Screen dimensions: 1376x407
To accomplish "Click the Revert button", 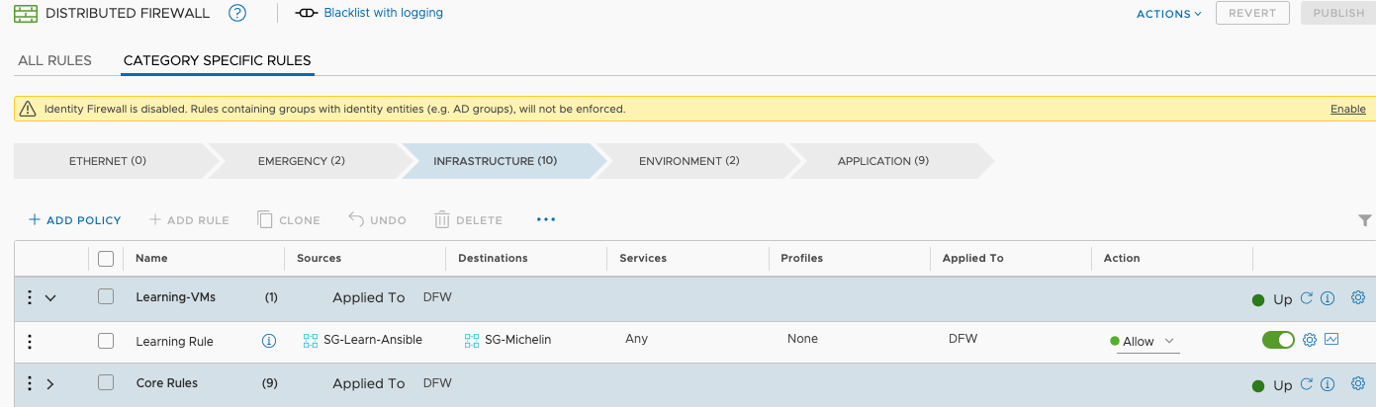I will [1252, 13].
